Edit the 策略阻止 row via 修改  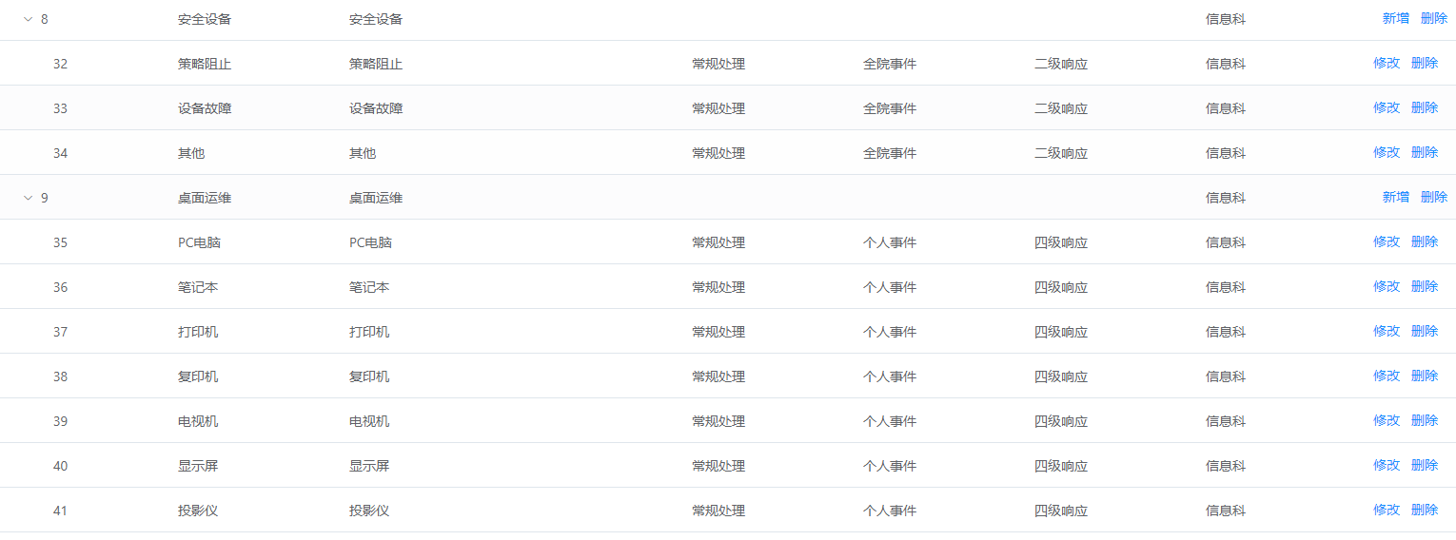point(1386,63)
